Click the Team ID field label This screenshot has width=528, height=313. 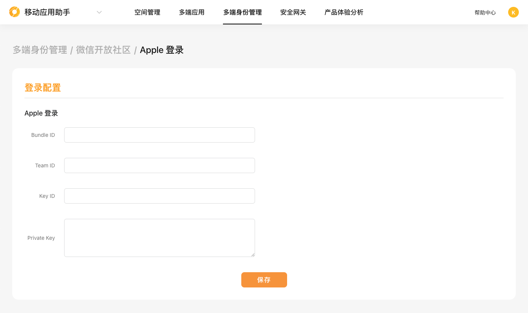[x=45, y=165]
